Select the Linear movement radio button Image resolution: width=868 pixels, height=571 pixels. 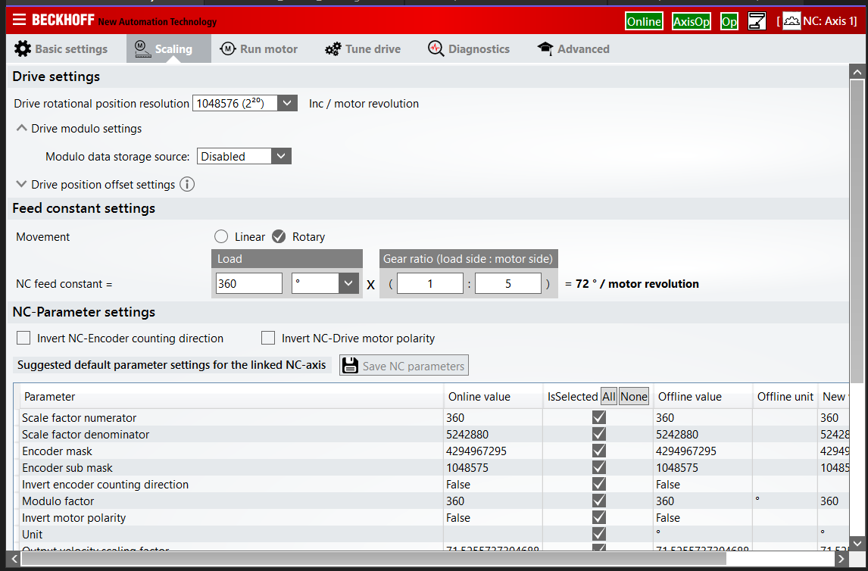tap(221, 237)
